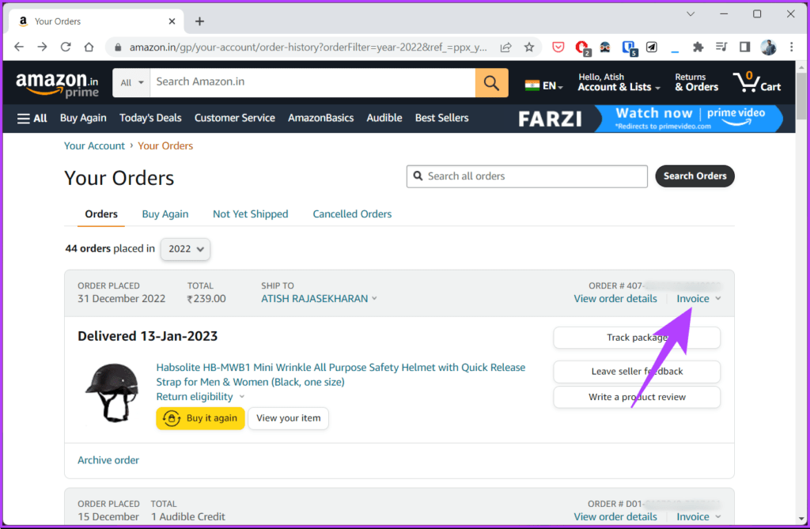Open the Chrome three-dot menu
This screenshot has height=529, width=810.
[x=791, y=47]
